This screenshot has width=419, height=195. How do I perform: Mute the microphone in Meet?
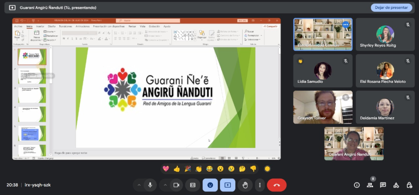coord(150,185)
